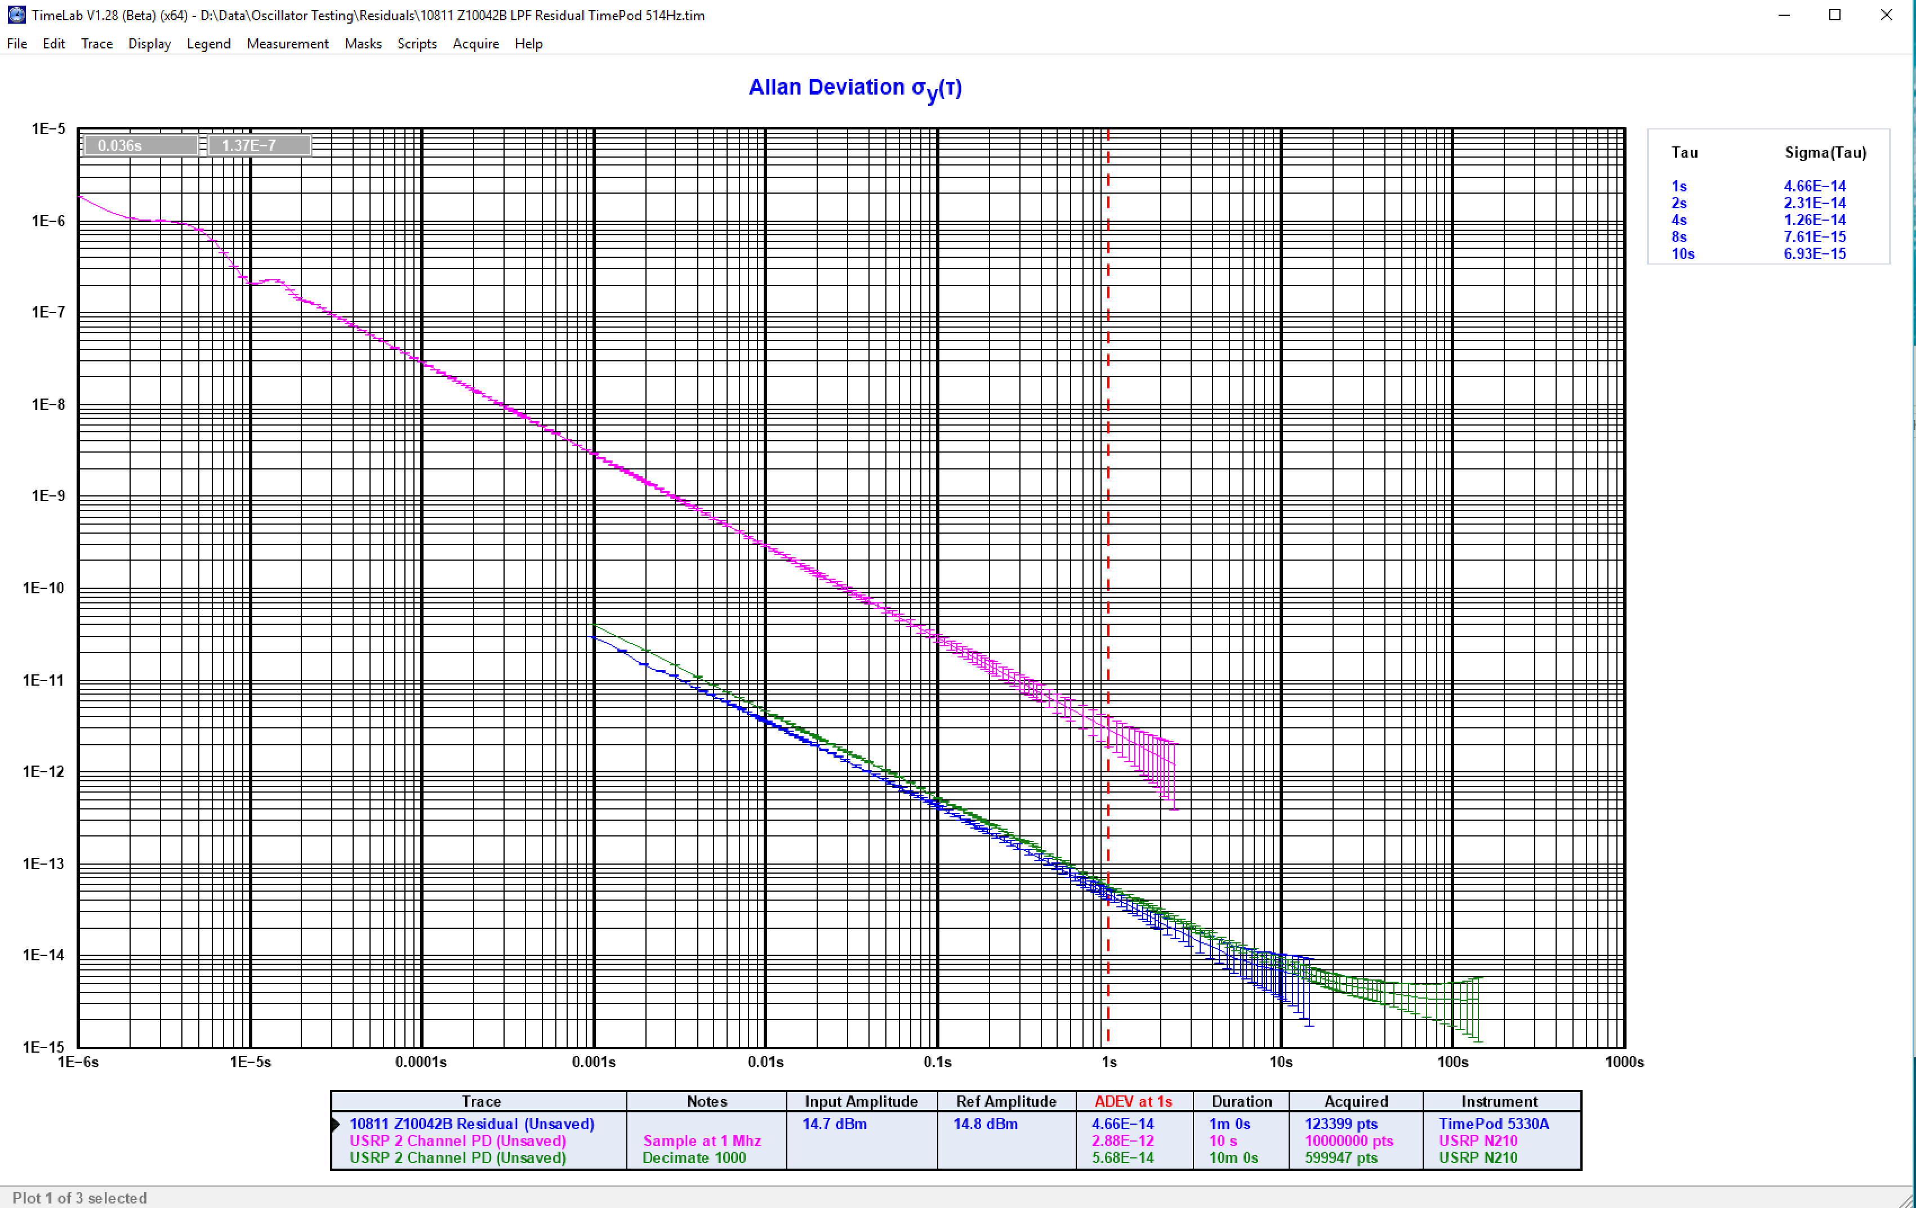Maximize the TimeLab window

[x=1835, y=15]
